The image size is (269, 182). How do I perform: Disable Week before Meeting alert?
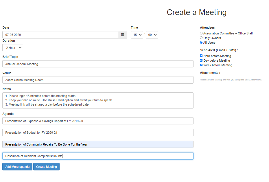(x=201, y=65)
